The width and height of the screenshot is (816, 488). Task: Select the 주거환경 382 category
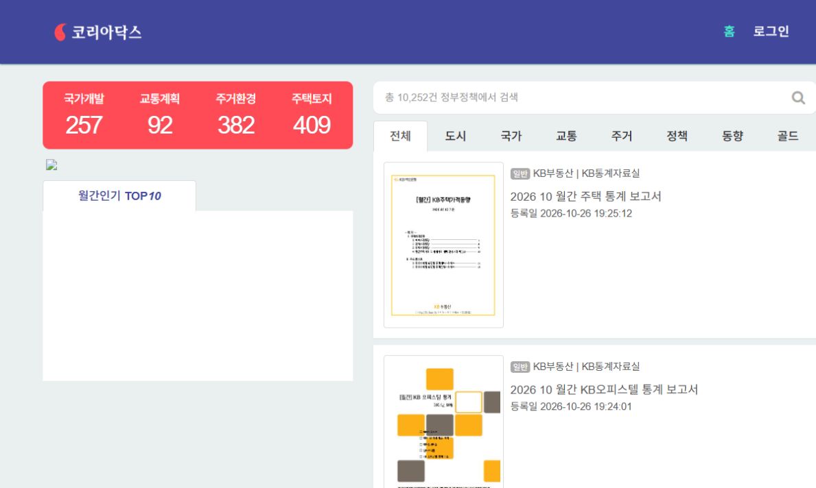tap(236, 115)
